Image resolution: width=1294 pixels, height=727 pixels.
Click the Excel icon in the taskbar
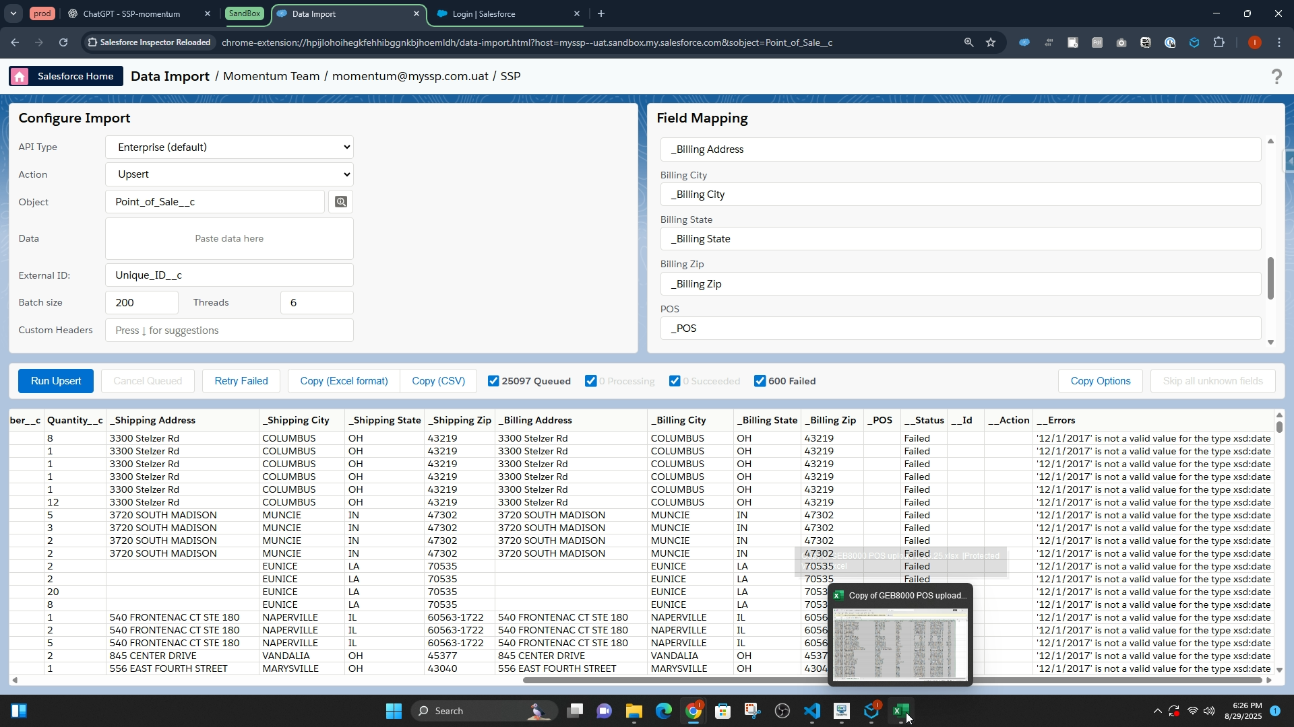(901, 711)
